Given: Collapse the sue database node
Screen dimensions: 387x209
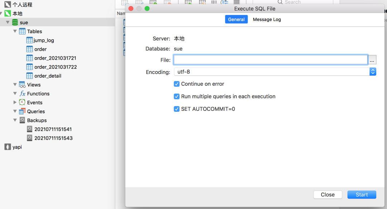Looking at the screenshot, I should click(8, 23).
